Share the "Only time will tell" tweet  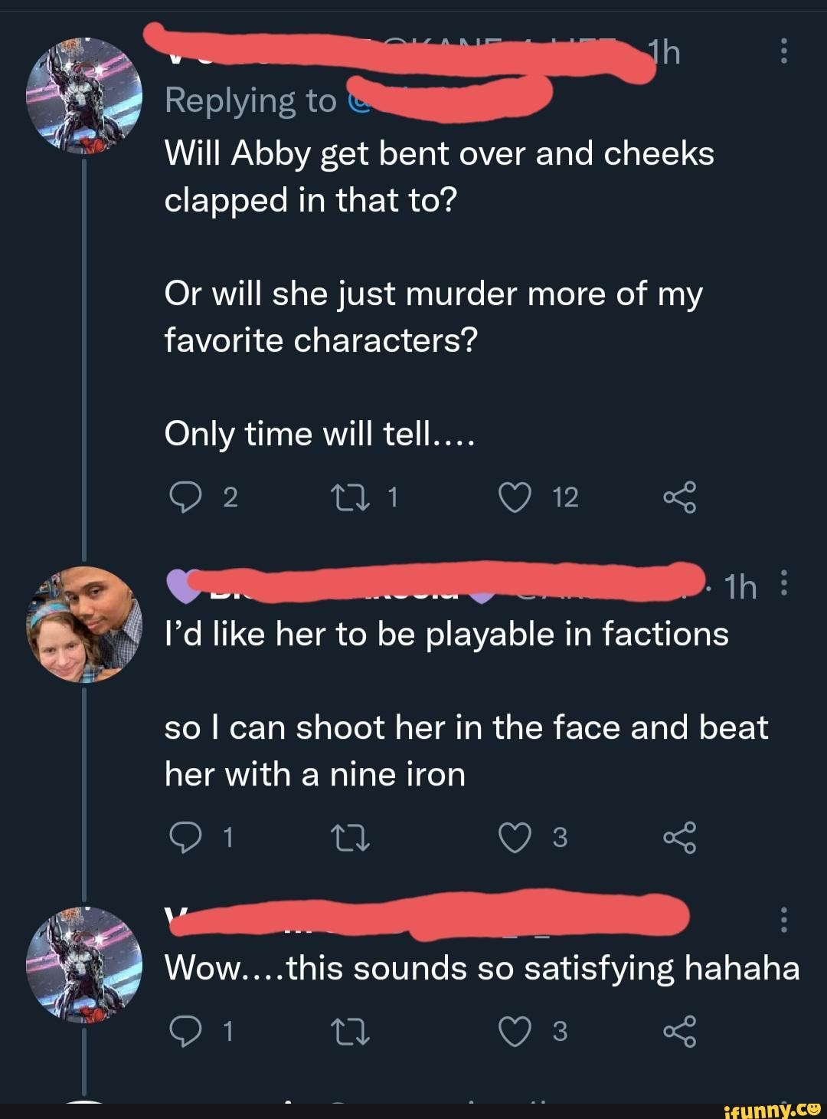click(x=680, y=498)
